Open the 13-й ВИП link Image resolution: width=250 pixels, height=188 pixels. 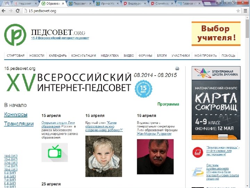coord(11,159)
